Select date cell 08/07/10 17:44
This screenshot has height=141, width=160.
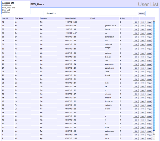coord(71,135)
